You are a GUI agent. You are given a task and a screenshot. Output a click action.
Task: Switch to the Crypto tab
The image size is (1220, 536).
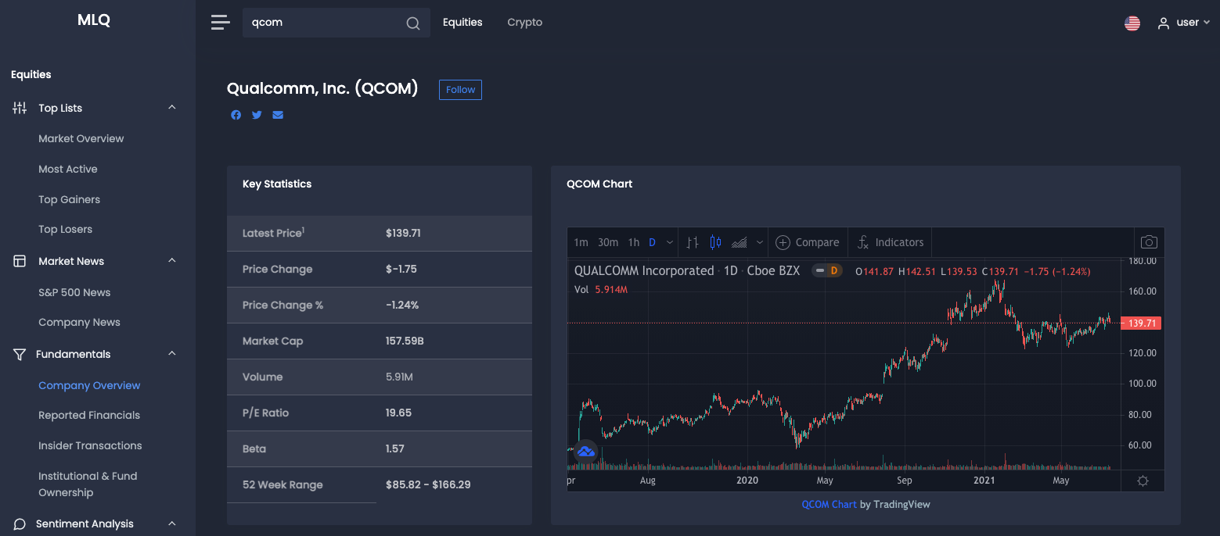tap(524, 23)
